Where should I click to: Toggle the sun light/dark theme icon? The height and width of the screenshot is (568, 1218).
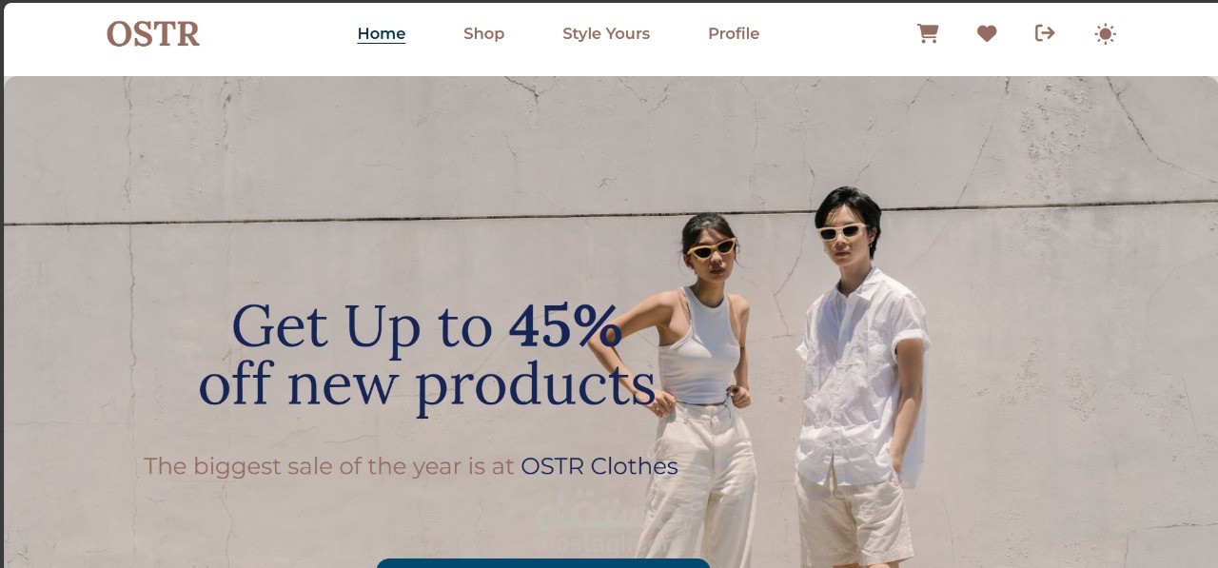[x=1105, y=34]
